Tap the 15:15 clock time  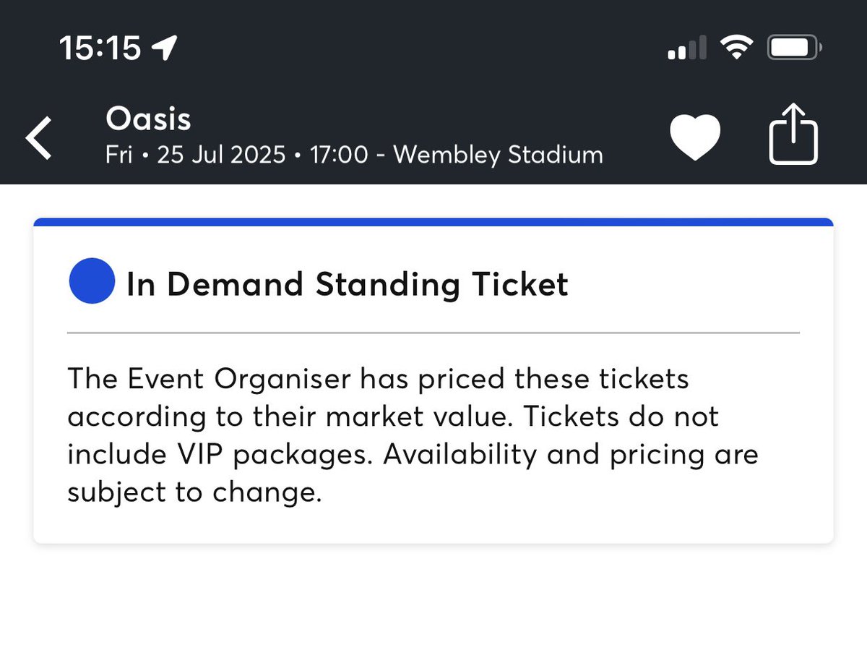point(100,48)
